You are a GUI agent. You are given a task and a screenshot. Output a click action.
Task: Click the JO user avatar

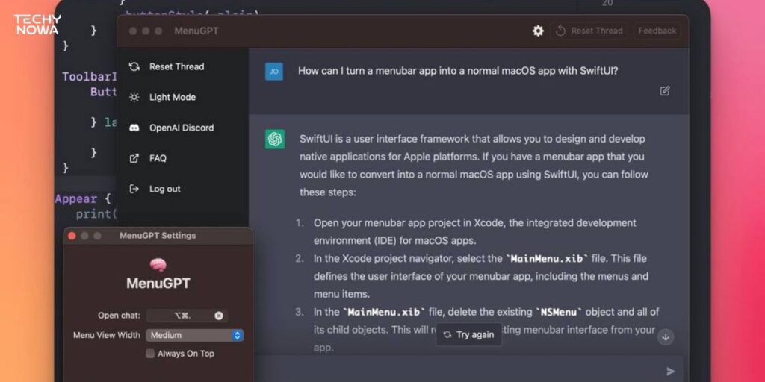tap(273, 72)
